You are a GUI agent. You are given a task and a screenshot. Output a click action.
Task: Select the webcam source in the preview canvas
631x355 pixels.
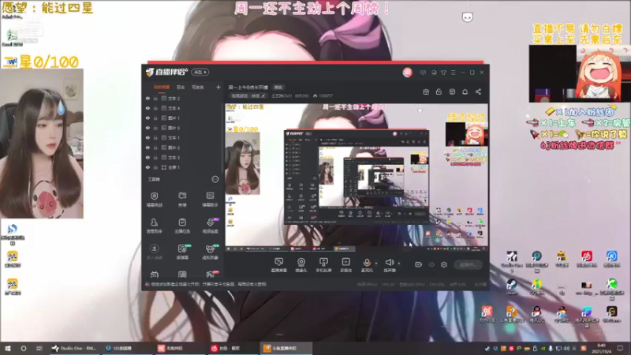point(243,163)
